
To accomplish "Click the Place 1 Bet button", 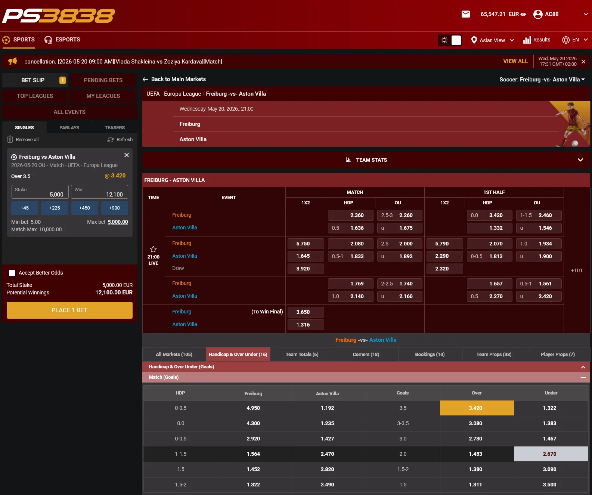I will [69, 310].
